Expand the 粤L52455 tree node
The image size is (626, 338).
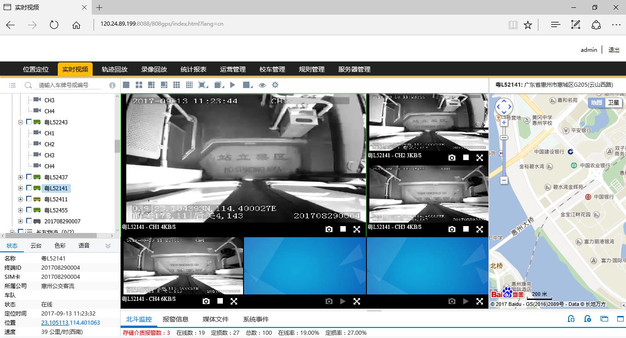click(20, 210)
